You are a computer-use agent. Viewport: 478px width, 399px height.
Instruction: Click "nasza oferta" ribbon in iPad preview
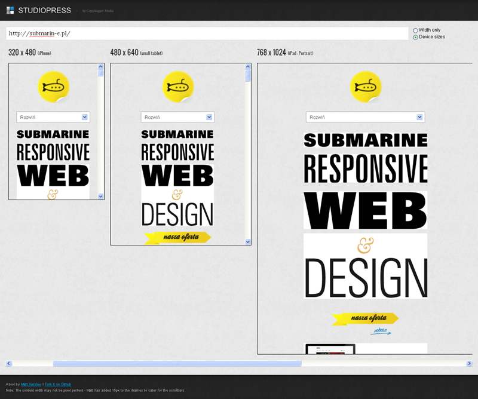[366, 318]
